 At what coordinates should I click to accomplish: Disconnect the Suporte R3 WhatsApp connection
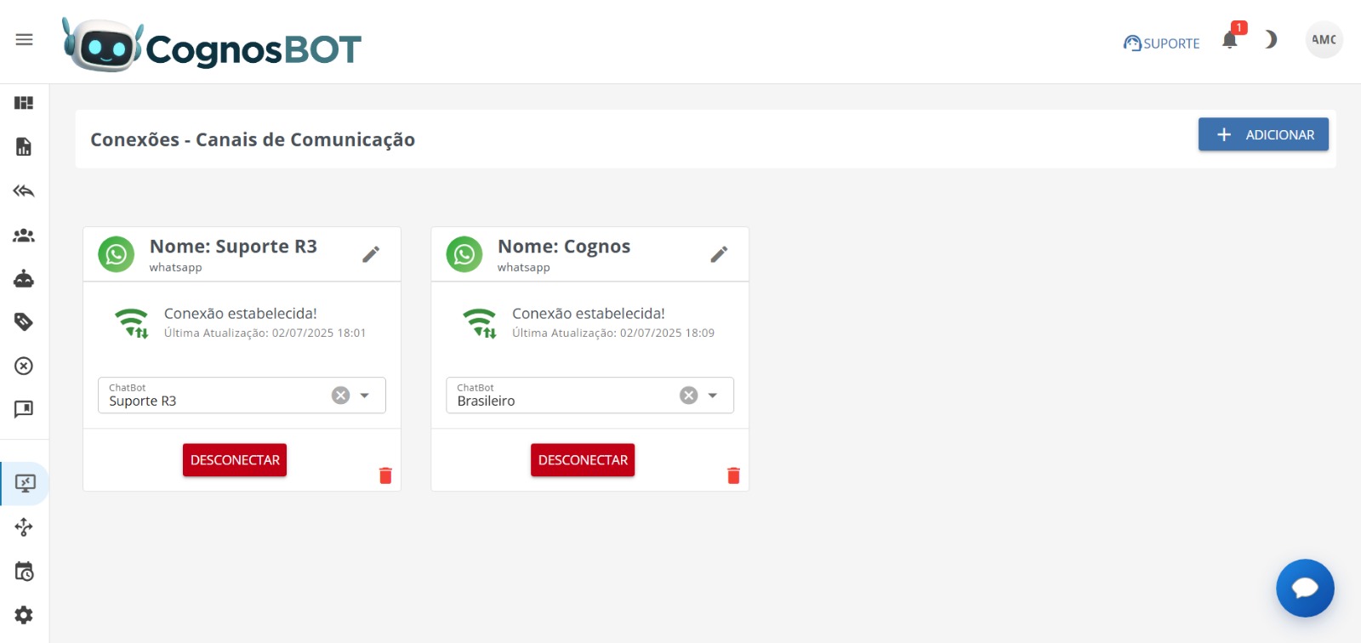(x=235, y=460)
